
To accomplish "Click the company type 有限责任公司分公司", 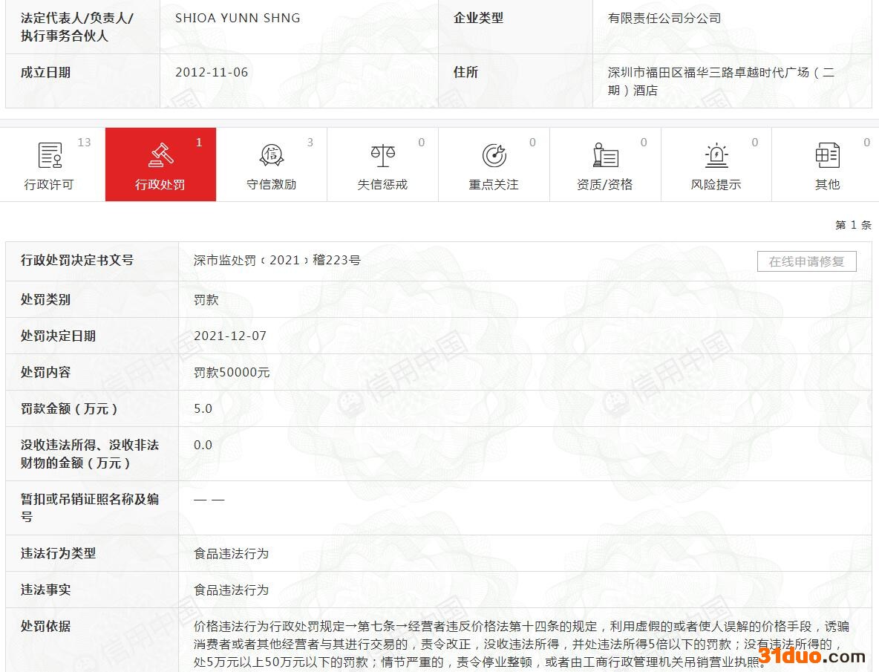I will (664, 18).
